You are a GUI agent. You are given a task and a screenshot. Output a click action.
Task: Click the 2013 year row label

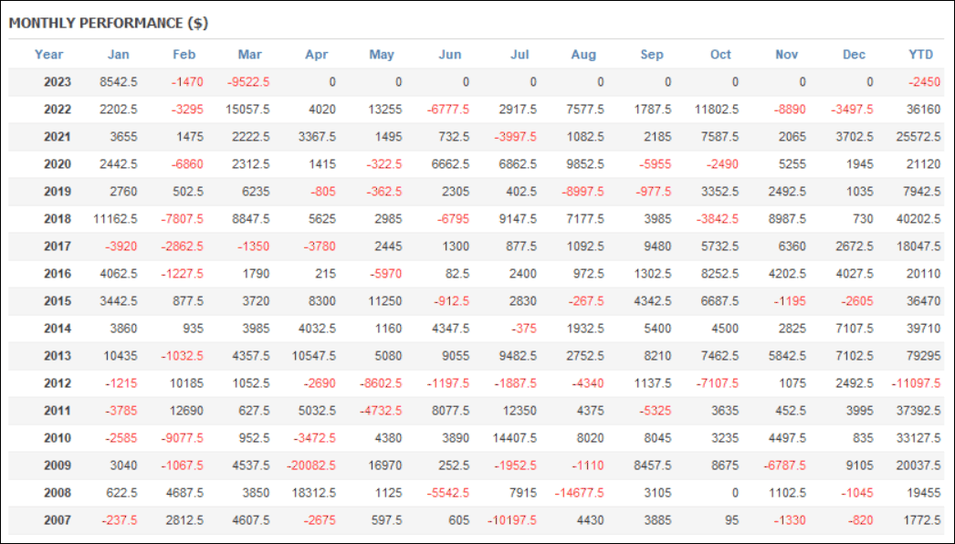[58, 356]
